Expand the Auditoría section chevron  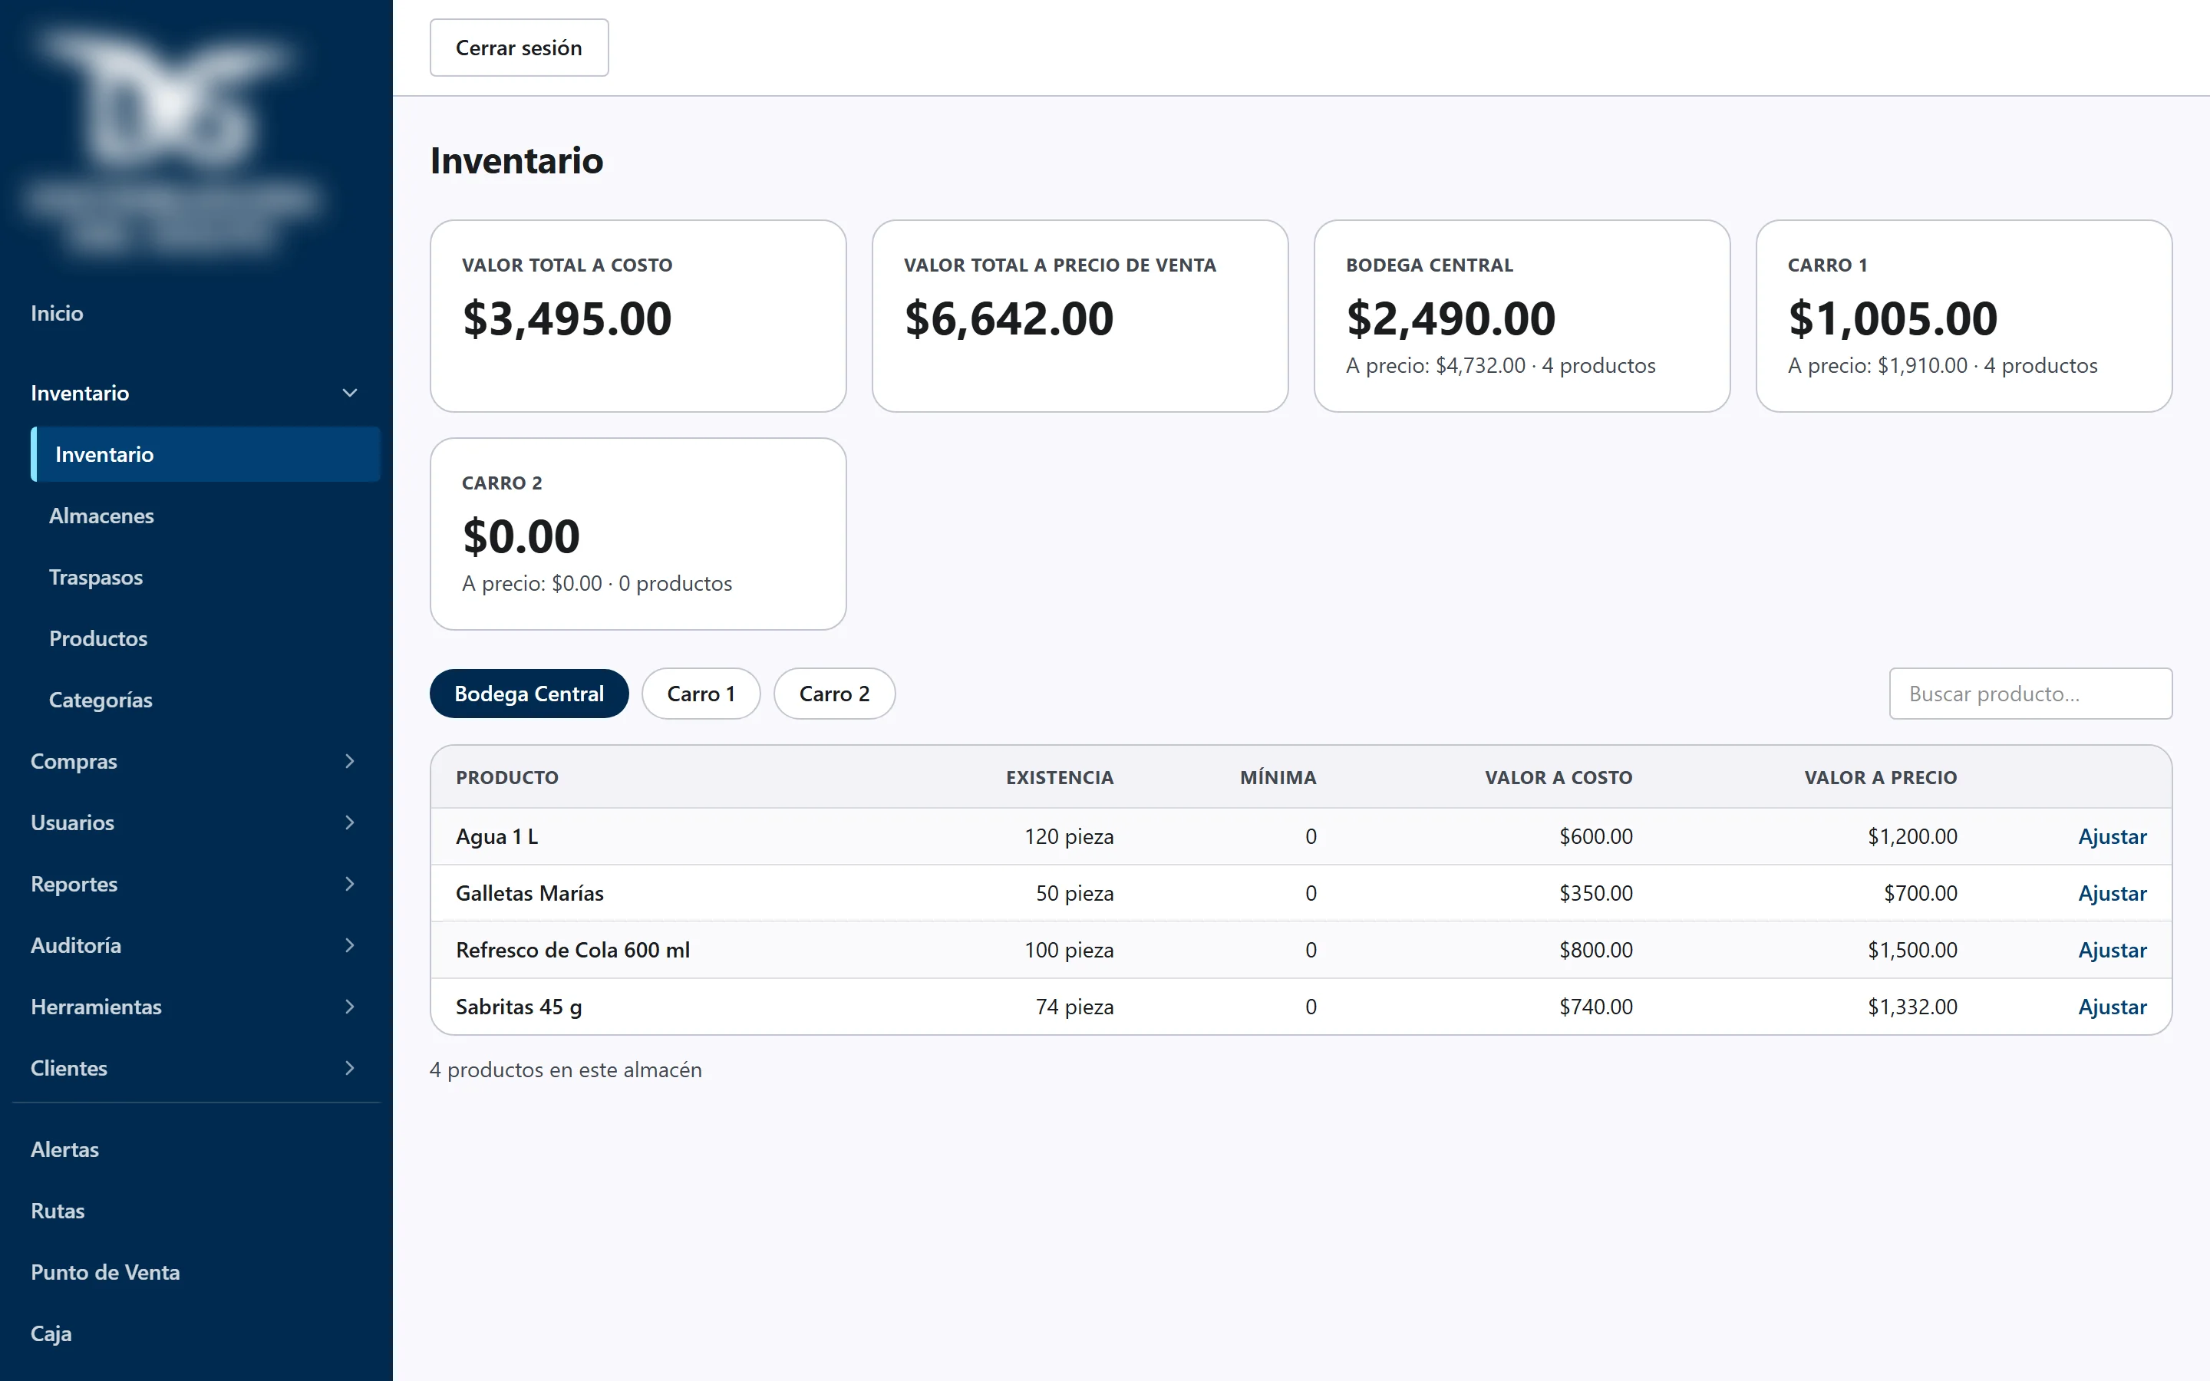(349, 944)
